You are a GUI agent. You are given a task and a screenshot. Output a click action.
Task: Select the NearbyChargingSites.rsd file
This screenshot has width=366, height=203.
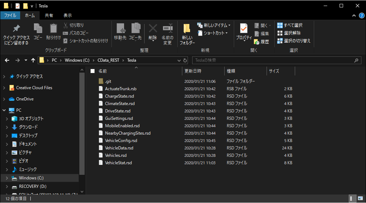pyautogui.click(x=128, y=133)
